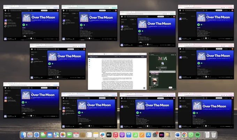Viewport: 237px width, 140px height.
Task: Select the Sage Journals article window
Action: click(x=117, y=71)
